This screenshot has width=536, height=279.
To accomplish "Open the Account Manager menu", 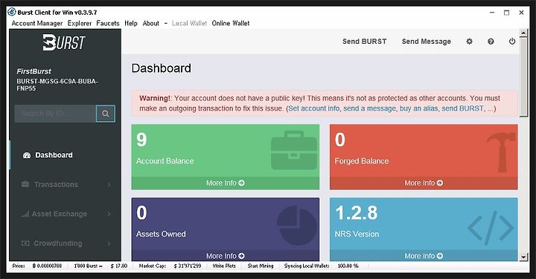I will coord(37,23).
